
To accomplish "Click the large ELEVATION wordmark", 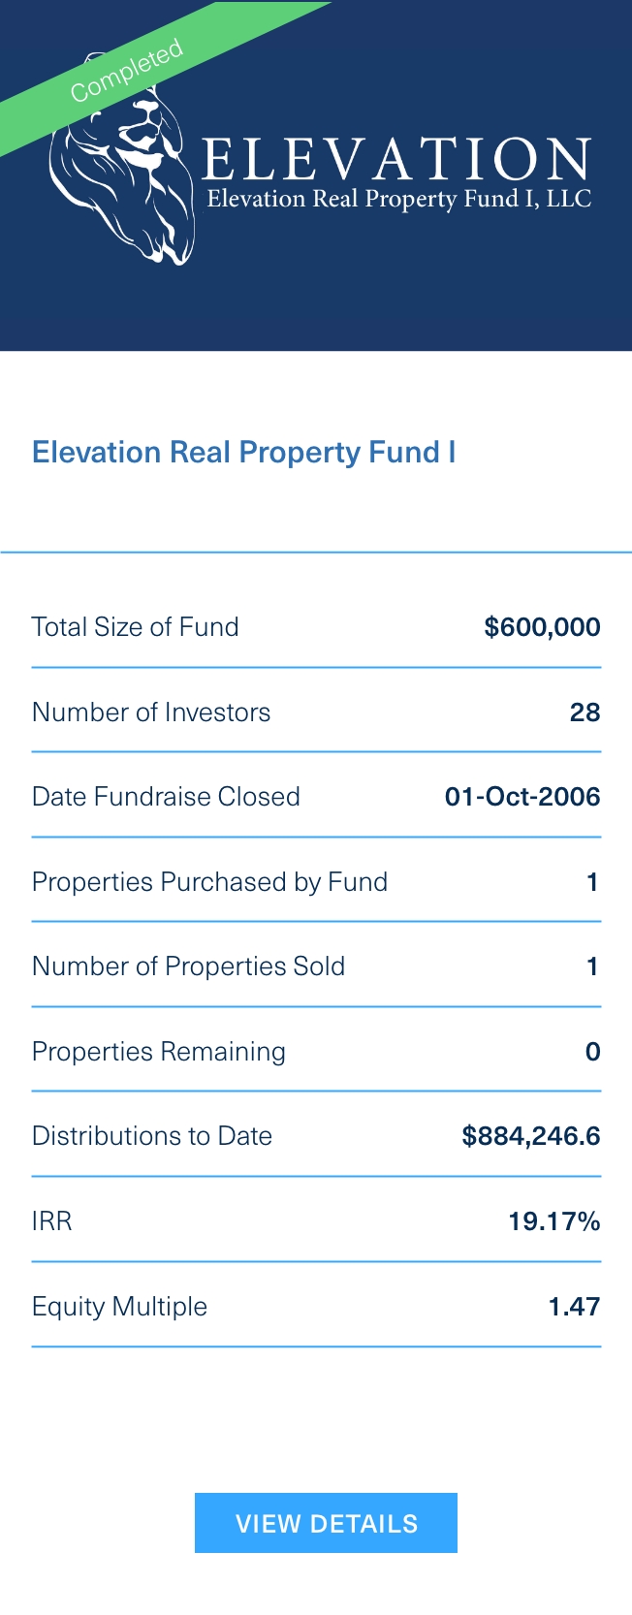I will pos(396,159).
